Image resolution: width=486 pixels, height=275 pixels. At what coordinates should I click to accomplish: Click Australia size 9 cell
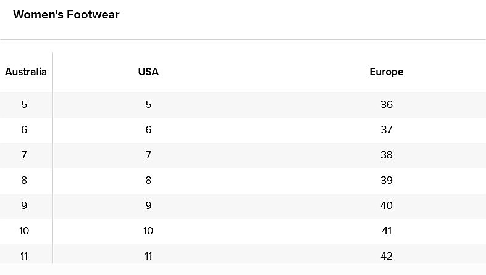[24, 206]
